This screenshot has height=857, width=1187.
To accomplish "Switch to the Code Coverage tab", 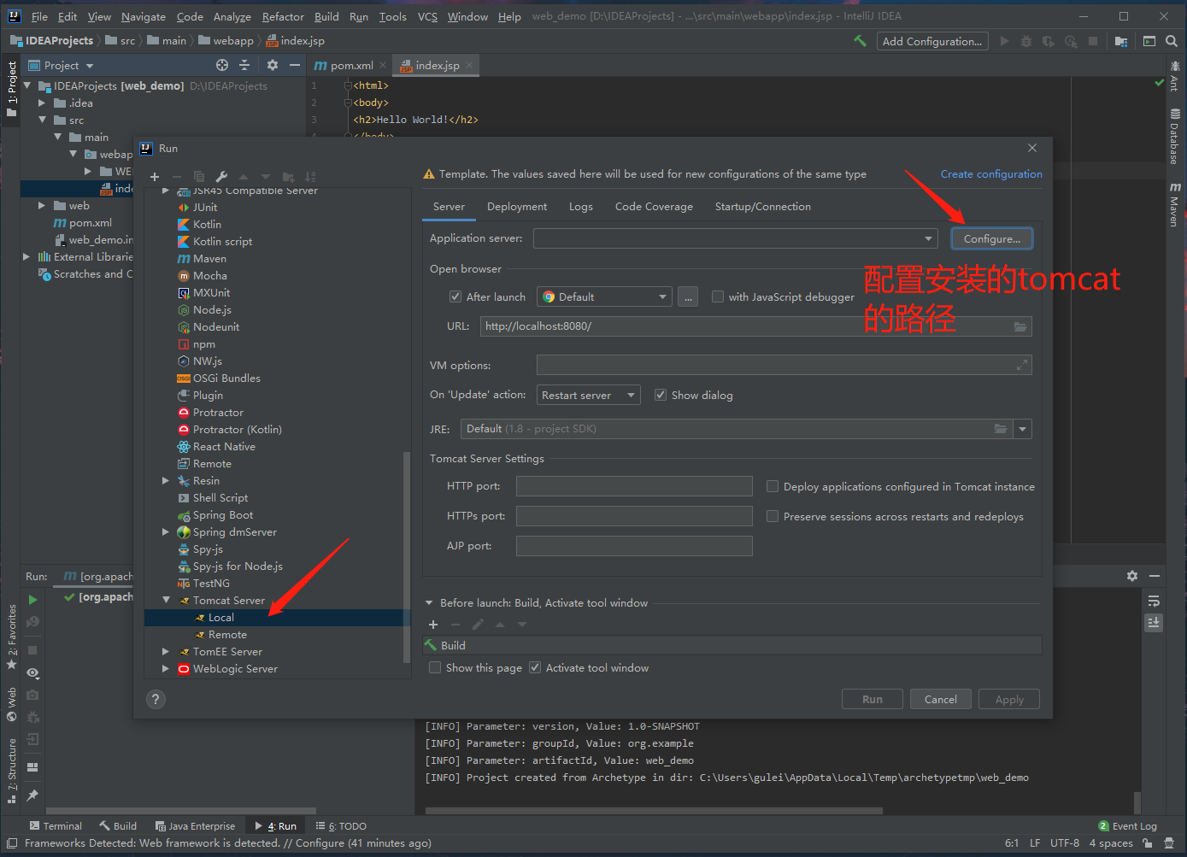I will pyautogui.click(x=654, y=207).
